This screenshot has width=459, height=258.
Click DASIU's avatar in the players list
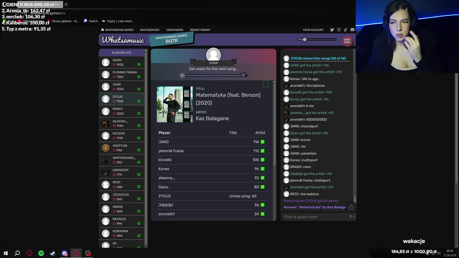point(105,62)
